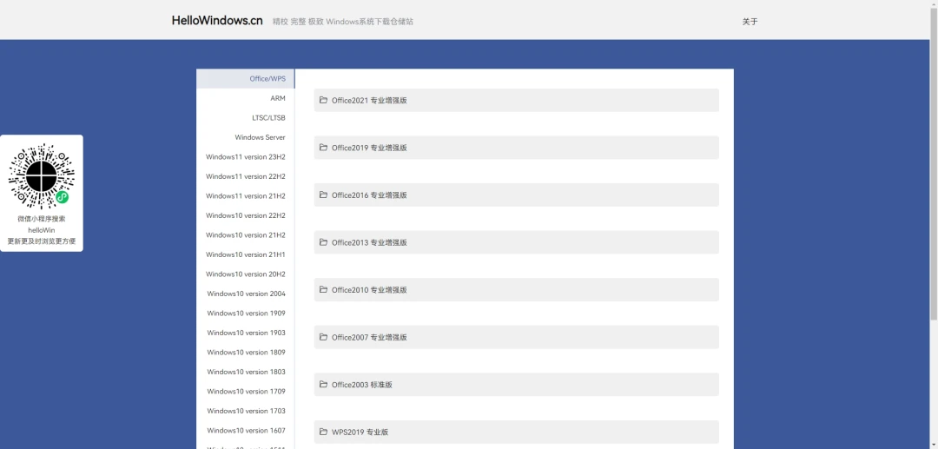Click the 更新更及时浏览更方便 caption
Screen dimensions: 938x449
(42, 241)
